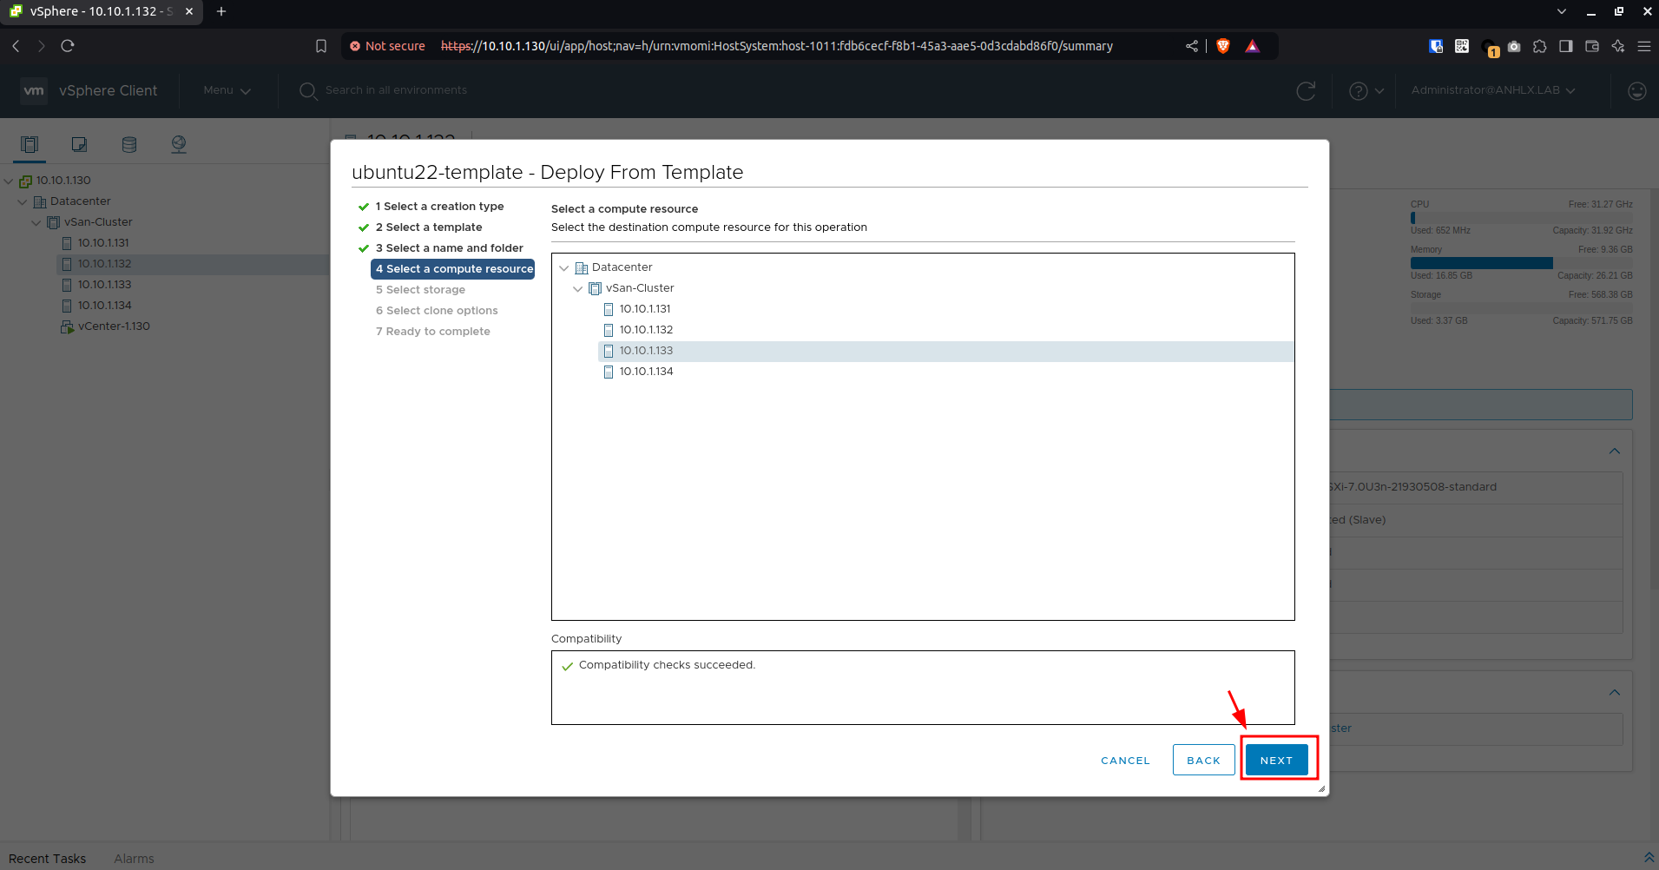Click the Brave Shields icon

point(1223,46)
